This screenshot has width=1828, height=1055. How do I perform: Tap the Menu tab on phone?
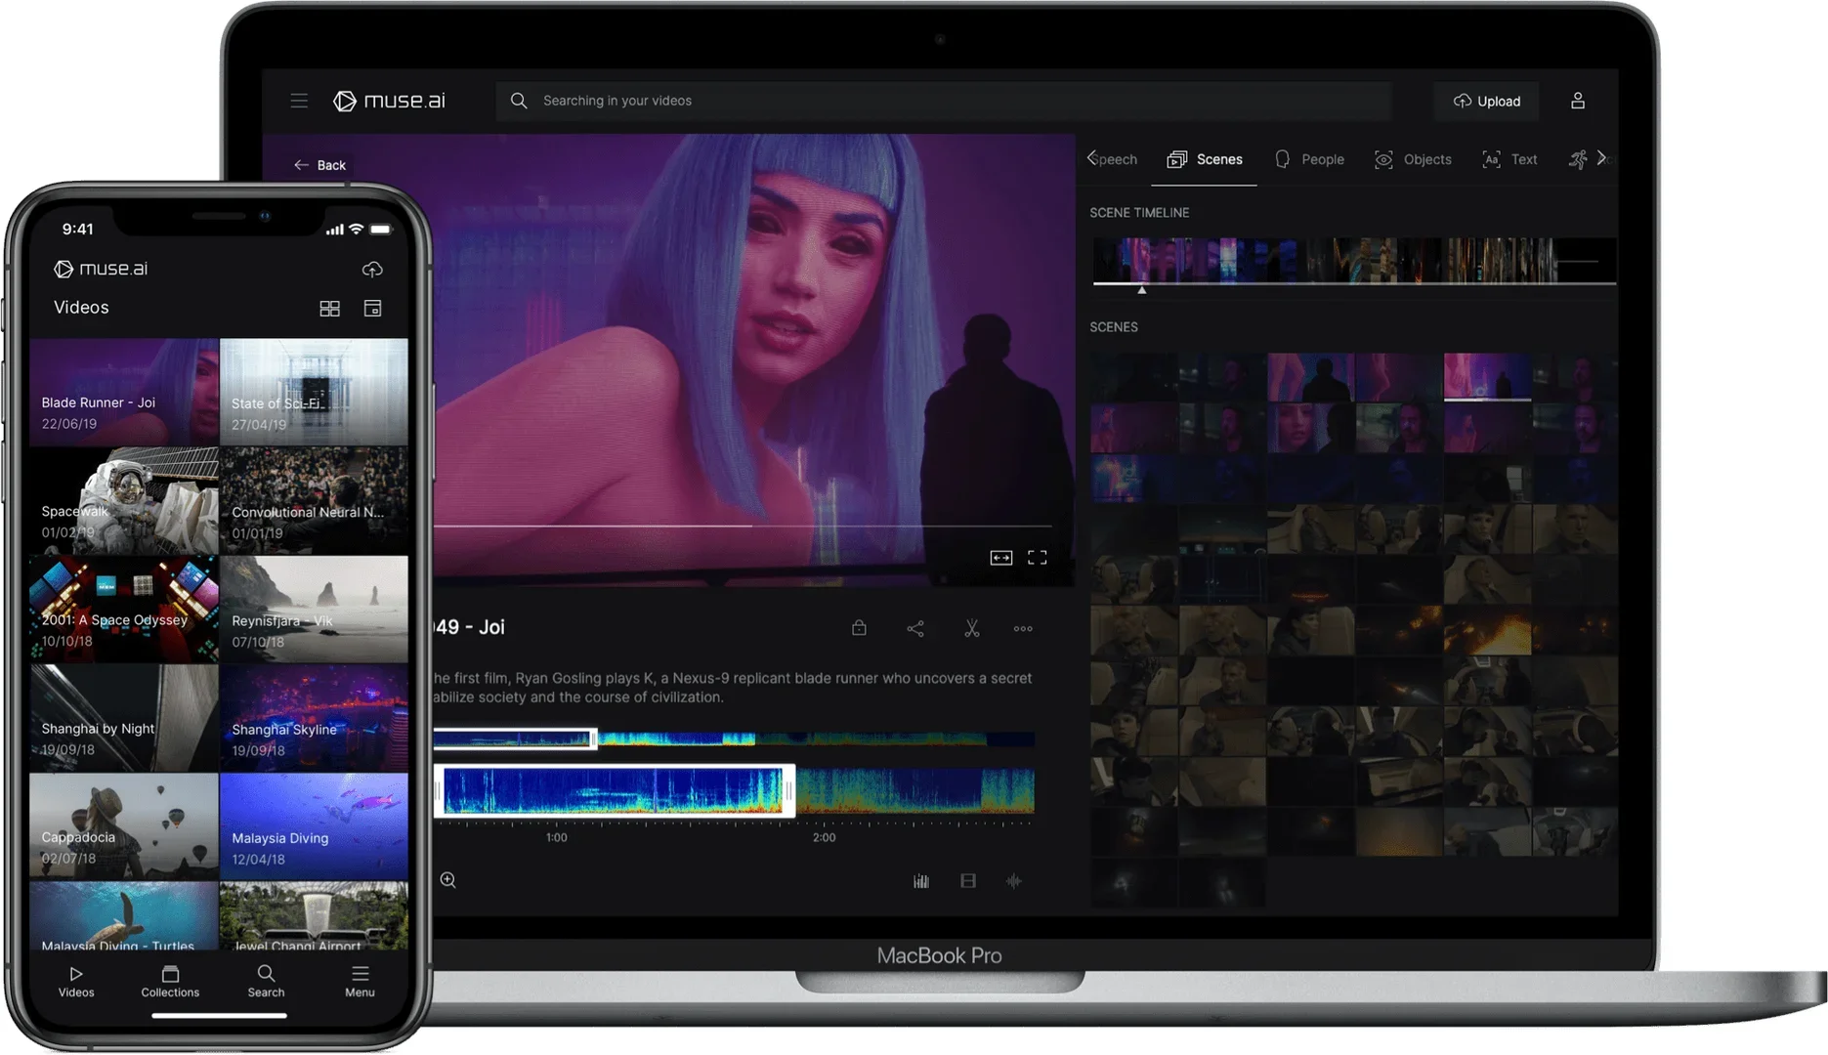point(360,982)
